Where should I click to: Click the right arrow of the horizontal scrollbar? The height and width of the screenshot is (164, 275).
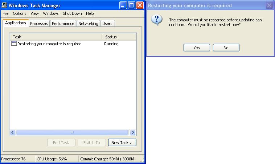tap(133, 132)
